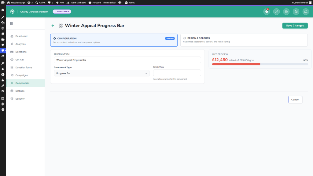Open WP admin Dashboard gauge icon
Image resolution: width=313 pixels, height=176 pixels.
point(3,10)
